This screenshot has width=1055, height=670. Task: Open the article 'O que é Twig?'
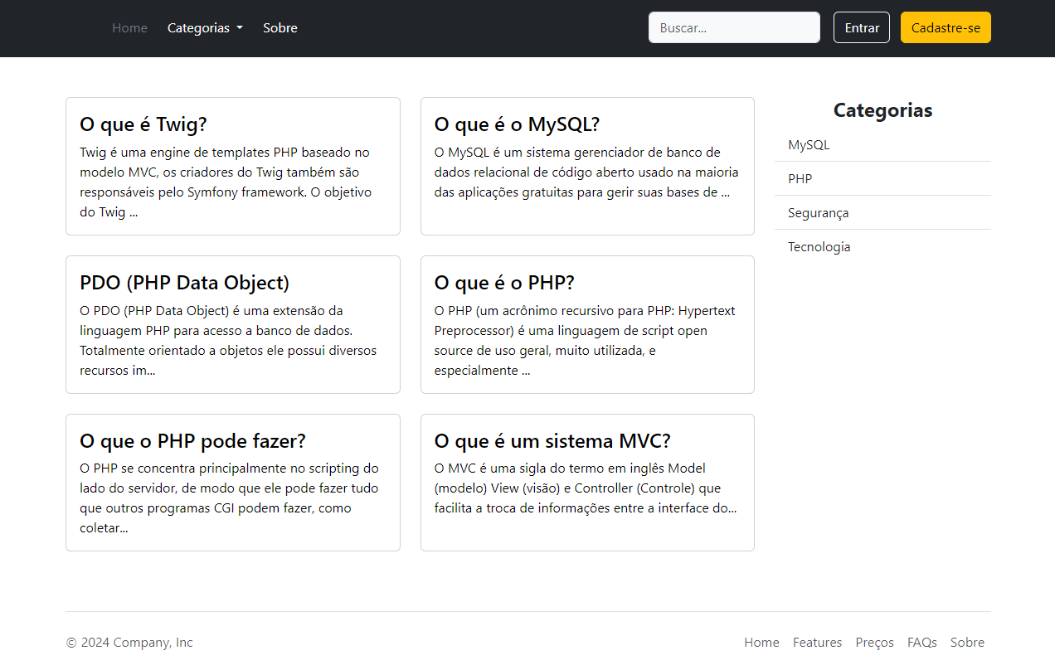[143, 124]
